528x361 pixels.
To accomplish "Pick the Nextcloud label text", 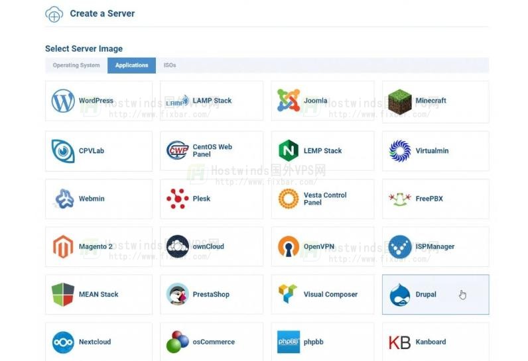I will pos(95,342).
